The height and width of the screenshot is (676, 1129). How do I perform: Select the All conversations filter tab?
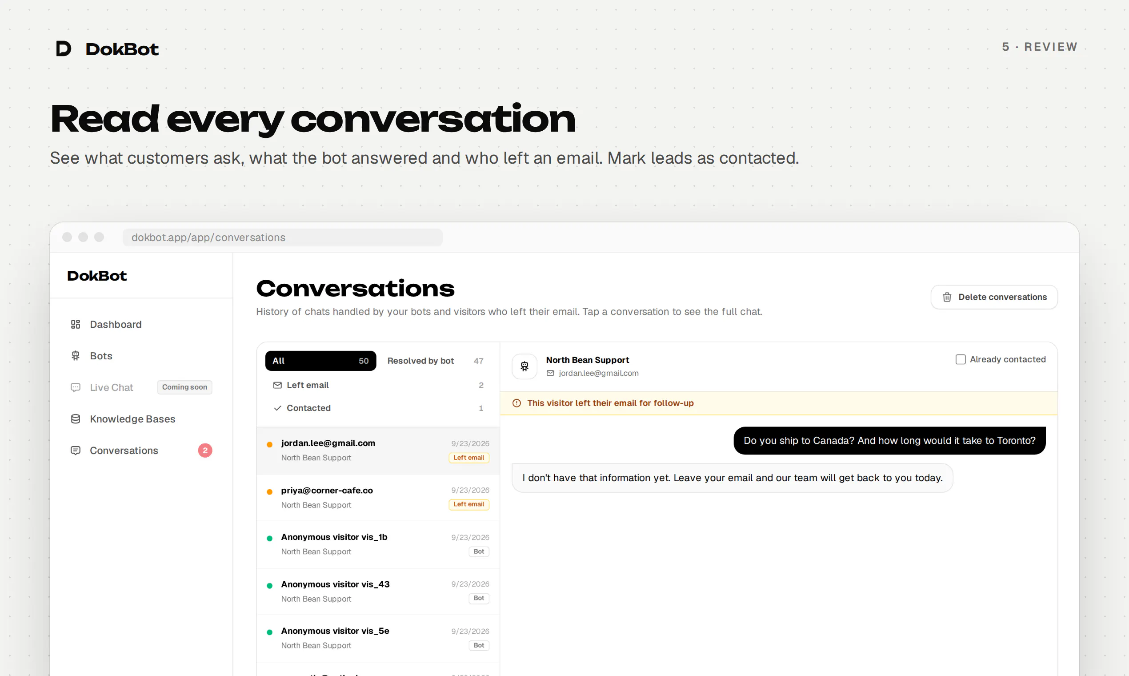(x=320, y=361)
